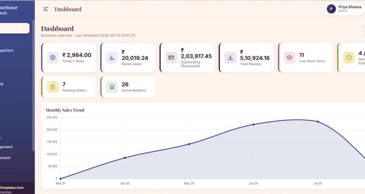Click the Low Stock Items box icon

[290, 57]
